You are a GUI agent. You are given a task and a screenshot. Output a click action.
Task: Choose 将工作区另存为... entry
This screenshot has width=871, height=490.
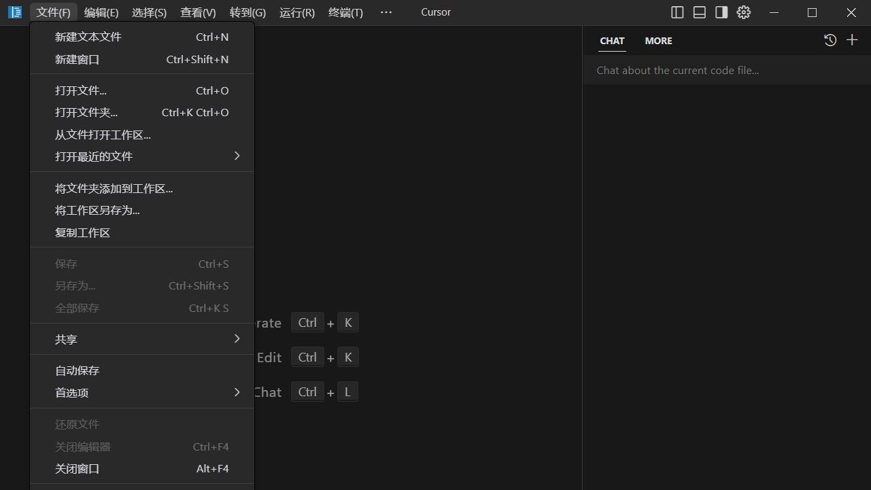click(142, 211)
